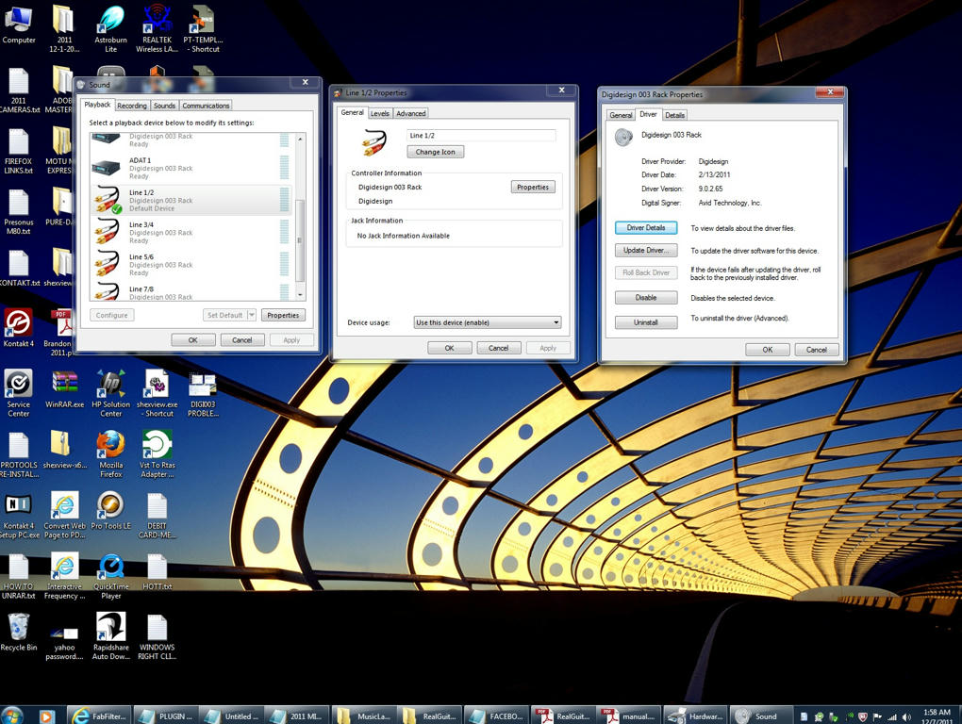
Task: Open Convert Web Page to PDF icon
Action: coord(64,515)
